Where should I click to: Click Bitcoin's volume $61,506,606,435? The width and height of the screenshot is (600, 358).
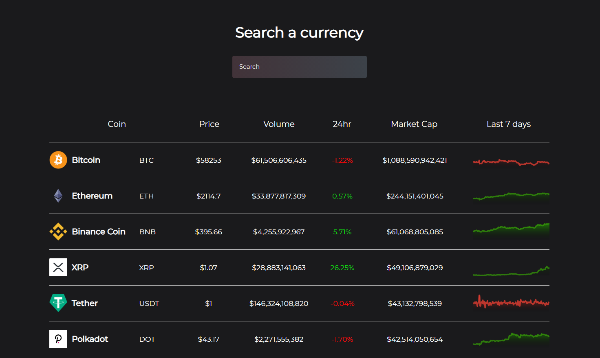[x=279, y=160]
